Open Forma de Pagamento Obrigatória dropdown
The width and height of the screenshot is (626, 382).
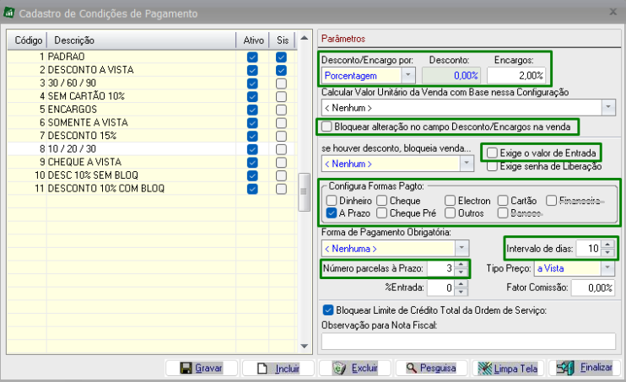(461, 248)
